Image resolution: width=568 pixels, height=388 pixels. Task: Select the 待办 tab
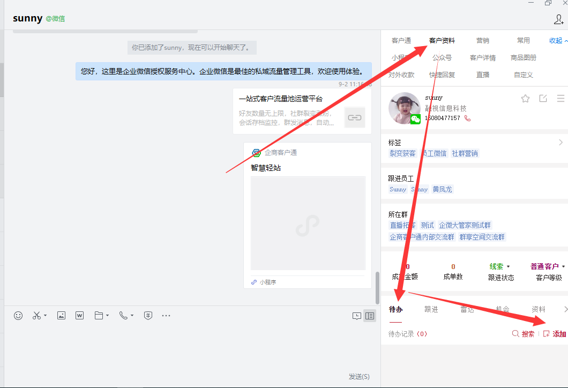click(x=395, y=309)
